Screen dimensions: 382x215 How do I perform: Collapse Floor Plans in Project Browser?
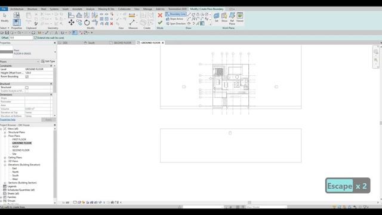pos(5,136)
